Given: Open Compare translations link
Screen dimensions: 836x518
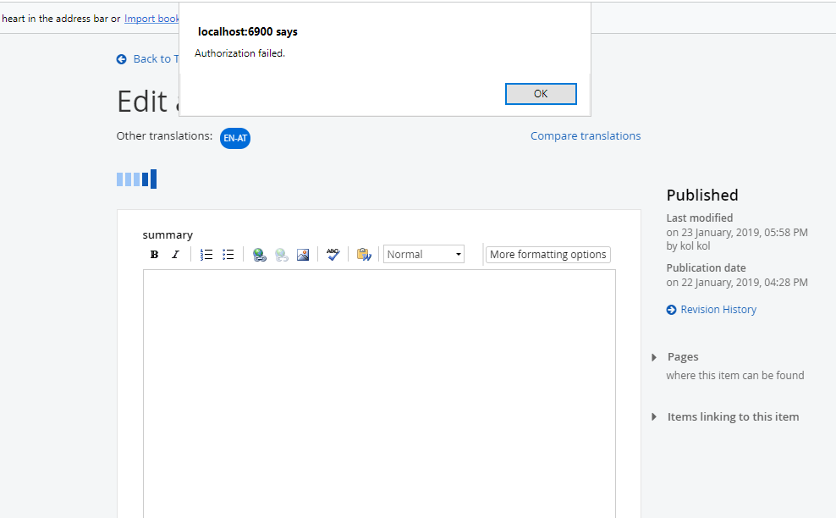Looking at the screenshot, I should pos(586,136).
